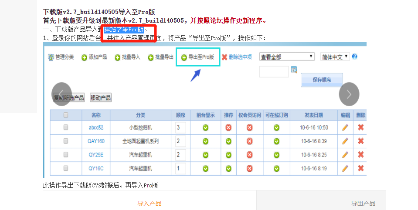The height and width of the screenshot is (210, 418).
Task: Delete product abcd见 with the red X
Action: (x=361, y=127)
